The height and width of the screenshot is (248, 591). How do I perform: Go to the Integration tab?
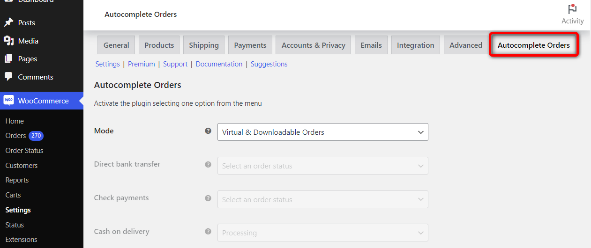(416, 45)
